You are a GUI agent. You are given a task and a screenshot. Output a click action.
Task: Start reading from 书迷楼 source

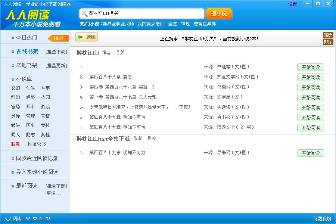click(310, 67)
